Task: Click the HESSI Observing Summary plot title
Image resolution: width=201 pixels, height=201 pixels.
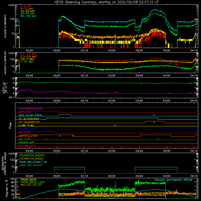Action: coord(106,2)
